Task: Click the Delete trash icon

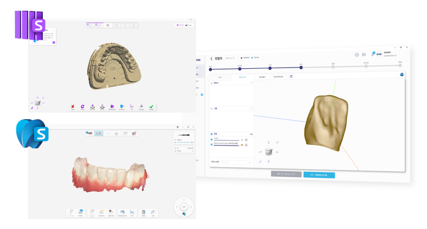Action: point(143,213)
